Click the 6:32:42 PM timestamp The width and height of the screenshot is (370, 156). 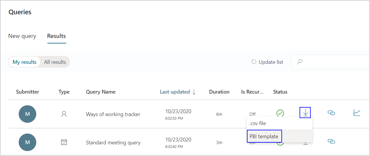pyautogui.click(x=174, y=147)
